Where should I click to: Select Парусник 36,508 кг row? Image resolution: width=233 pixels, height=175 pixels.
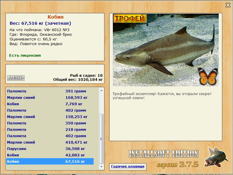point(50,149)
